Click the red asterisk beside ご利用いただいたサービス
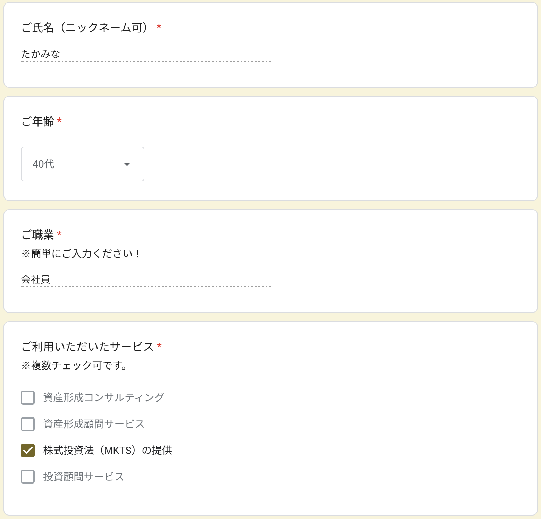 coord(159,346)
